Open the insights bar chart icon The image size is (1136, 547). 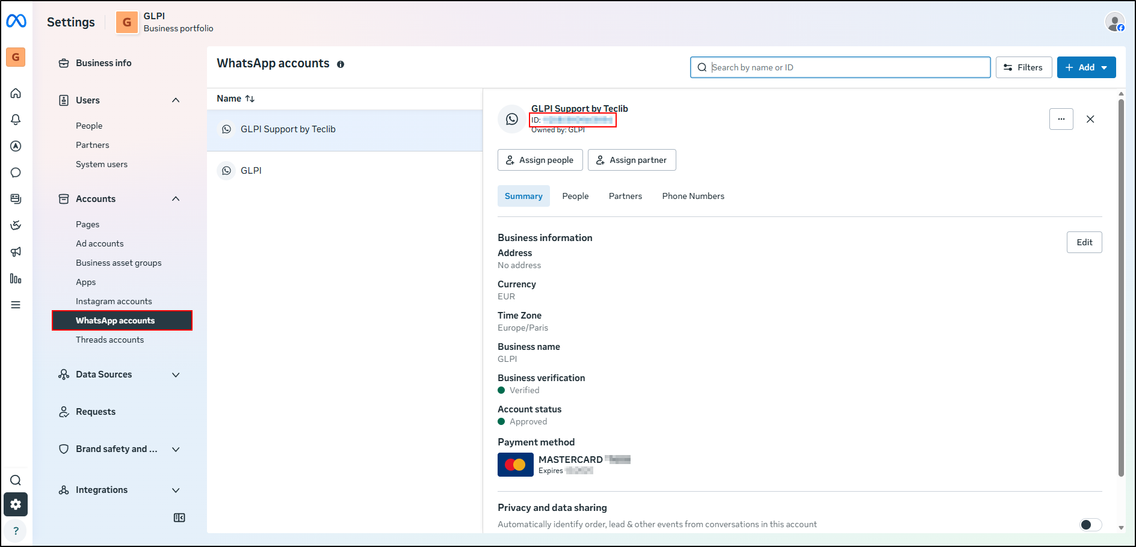[x=16, y=278]
